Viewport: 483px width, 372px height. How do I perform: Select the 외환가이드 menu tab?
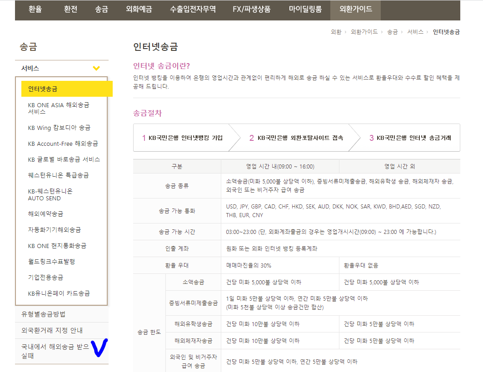[356, 10]
